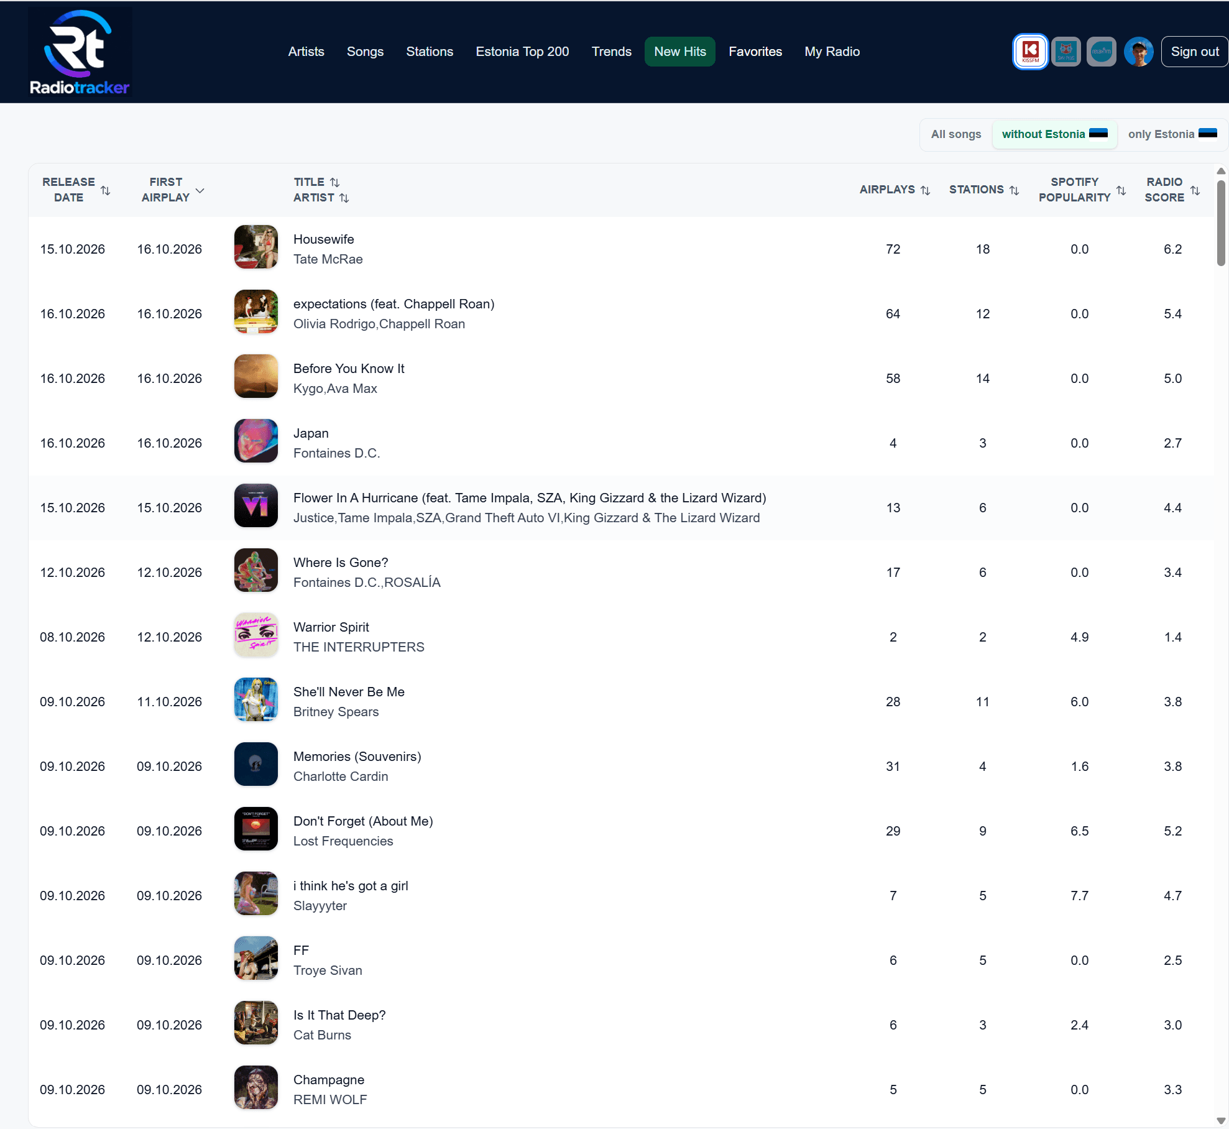Sort by Release Date arrows
Screen dimensions: 1229x1129
(x=106, y=190)
